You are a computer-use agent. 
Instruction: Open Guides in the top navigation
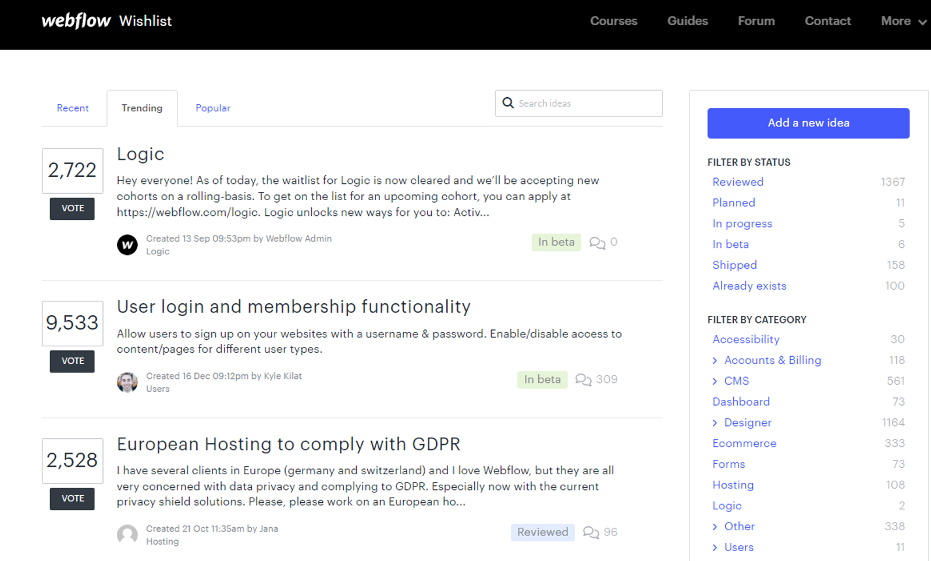pos(688,21)
